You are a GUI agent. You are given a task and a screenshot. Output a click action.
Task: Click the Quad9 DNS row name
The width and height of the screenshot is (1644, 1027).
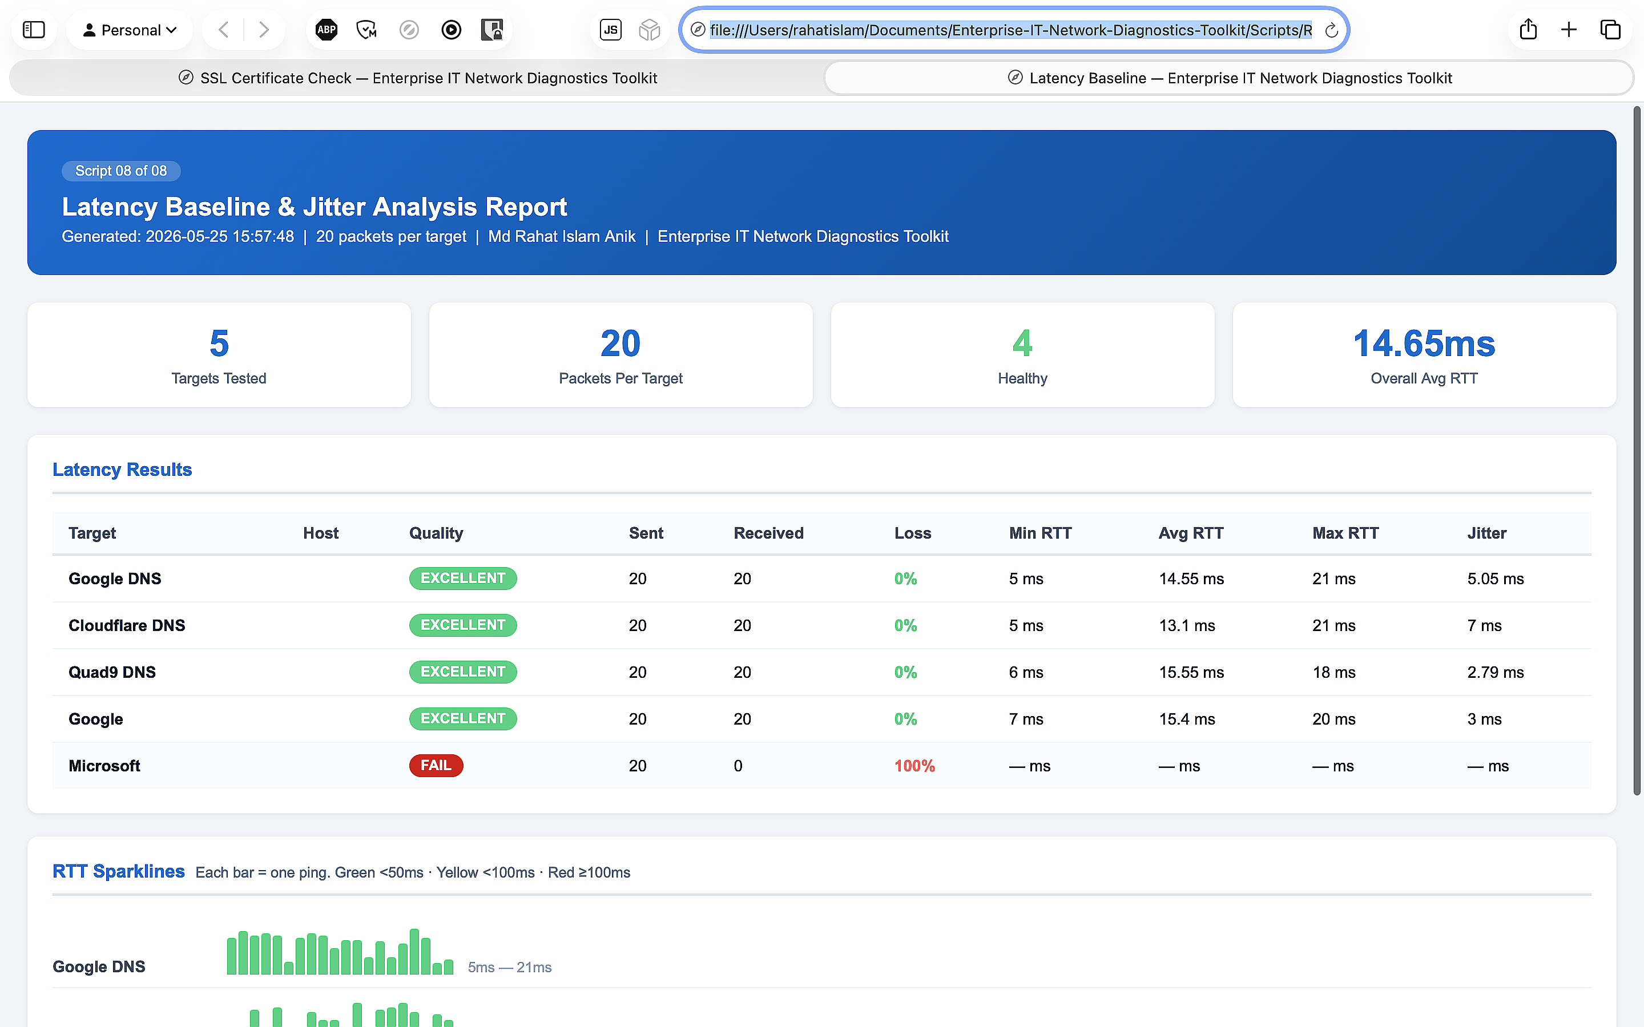(x=112, y=673)
